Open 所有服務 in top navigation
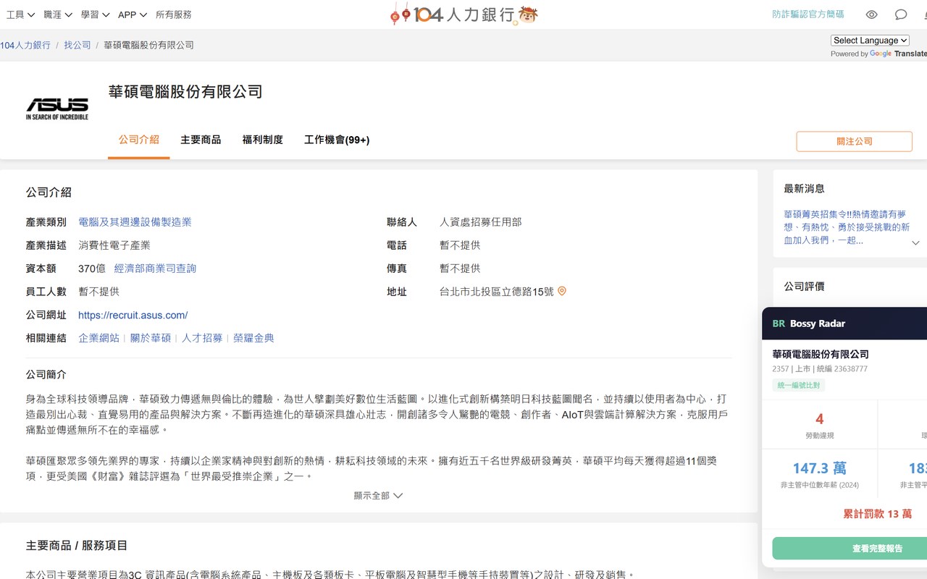The width and height of the screenshot is (927, 579). [174, 14]
